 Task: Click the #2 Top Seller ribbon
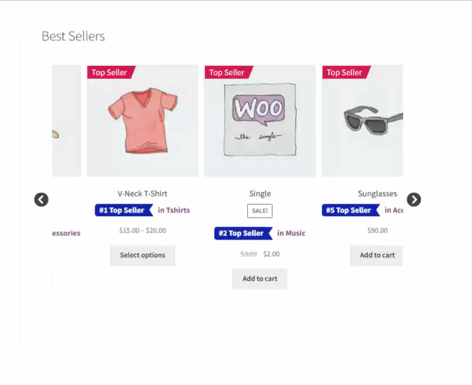pos(242,233)
